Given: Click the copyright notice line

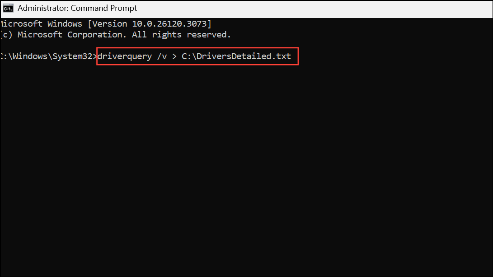Looking at the screenshot, I should coord(115,34).
